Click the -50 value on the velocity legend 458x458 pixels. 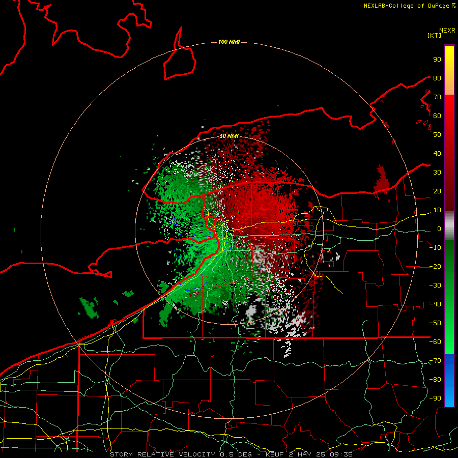click(x=435, y=323)
